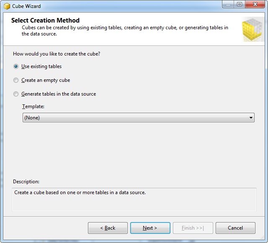Click the 'Template:' label
This screenshot has height=243, width=268.
[x=33, y=106]
